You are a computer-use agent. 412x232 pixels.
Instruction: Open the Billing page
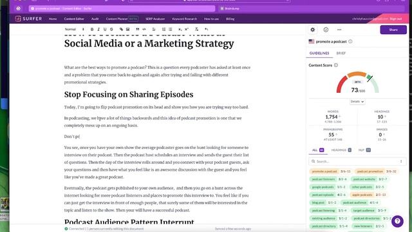[230, 19]
